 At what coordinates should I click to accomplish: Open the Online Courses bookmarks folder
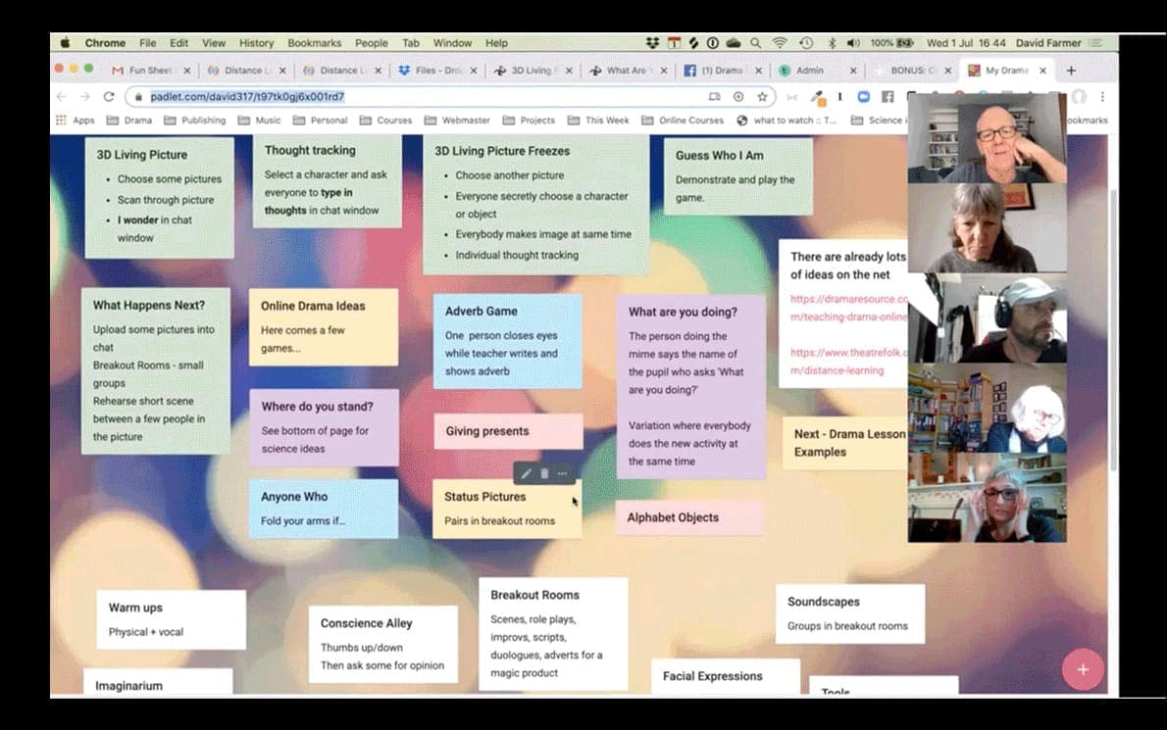[x=684, y=121]
